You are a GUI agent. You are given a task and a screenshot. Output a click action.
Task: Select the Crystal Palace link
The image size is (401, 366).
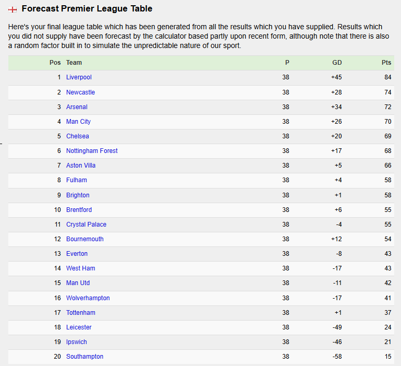click(86, 225)
